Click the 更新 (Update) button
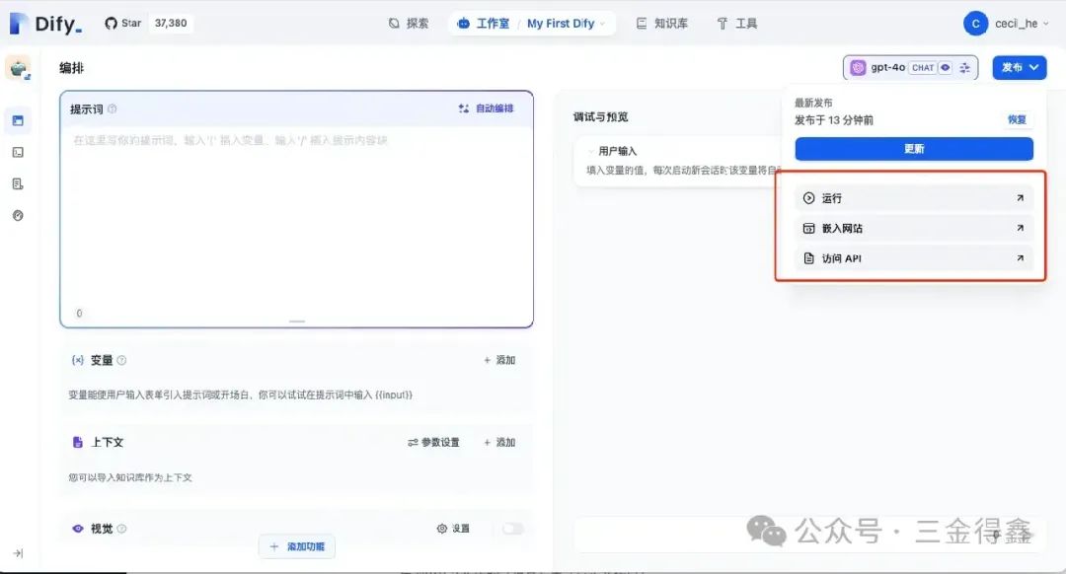 [913, 148]
